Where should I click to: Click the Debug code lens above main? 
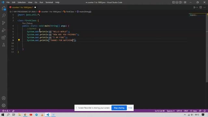pos(30,23)
